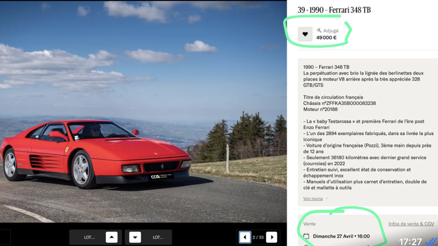Click the double check mark icon by 17:27

coord(431,241)
